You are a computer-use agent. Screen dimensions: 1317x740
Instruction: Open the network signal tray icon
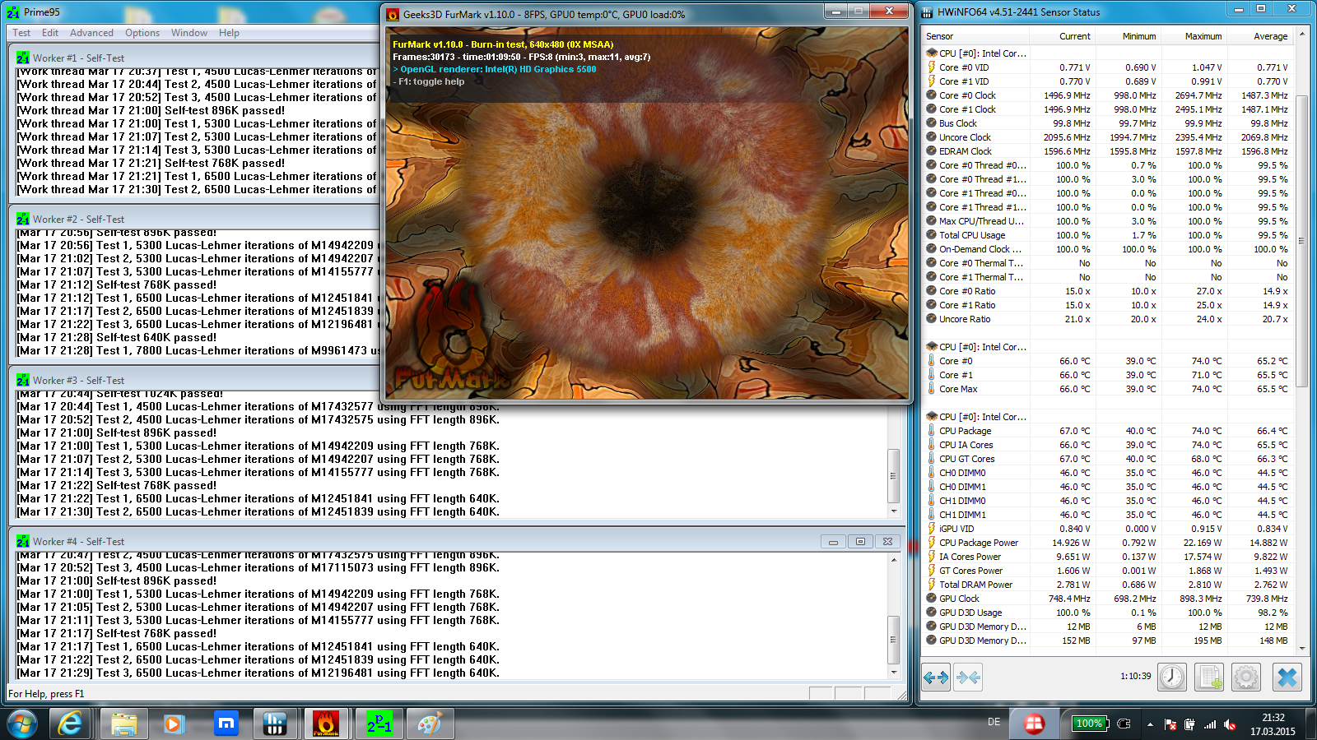click(x=1209, y=724)
